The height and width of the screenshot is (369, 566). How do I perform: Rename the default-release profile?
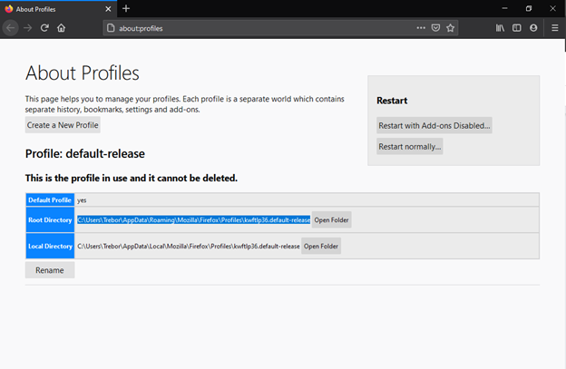coord(50,270)
